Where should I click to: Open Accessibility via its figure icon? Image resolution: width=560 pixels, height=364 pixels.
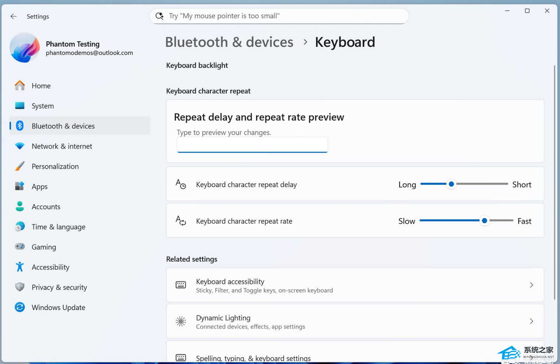click(20, 267)
